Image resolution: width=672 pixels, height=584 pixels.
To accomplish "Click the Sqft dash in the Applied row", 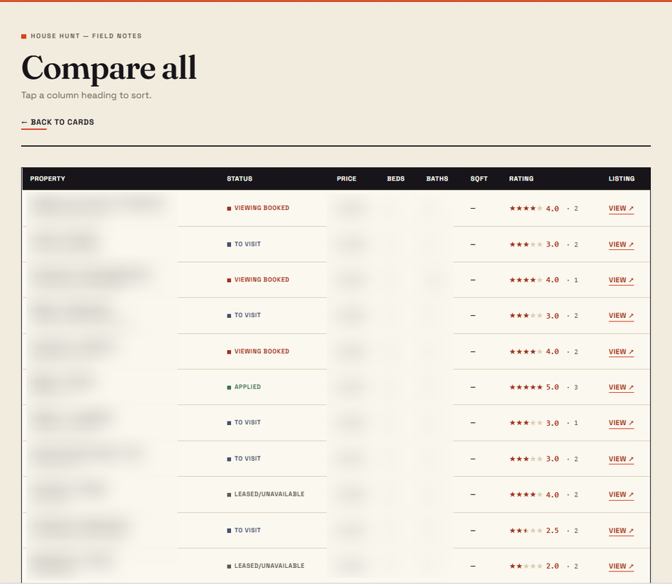I will point(472,387).
